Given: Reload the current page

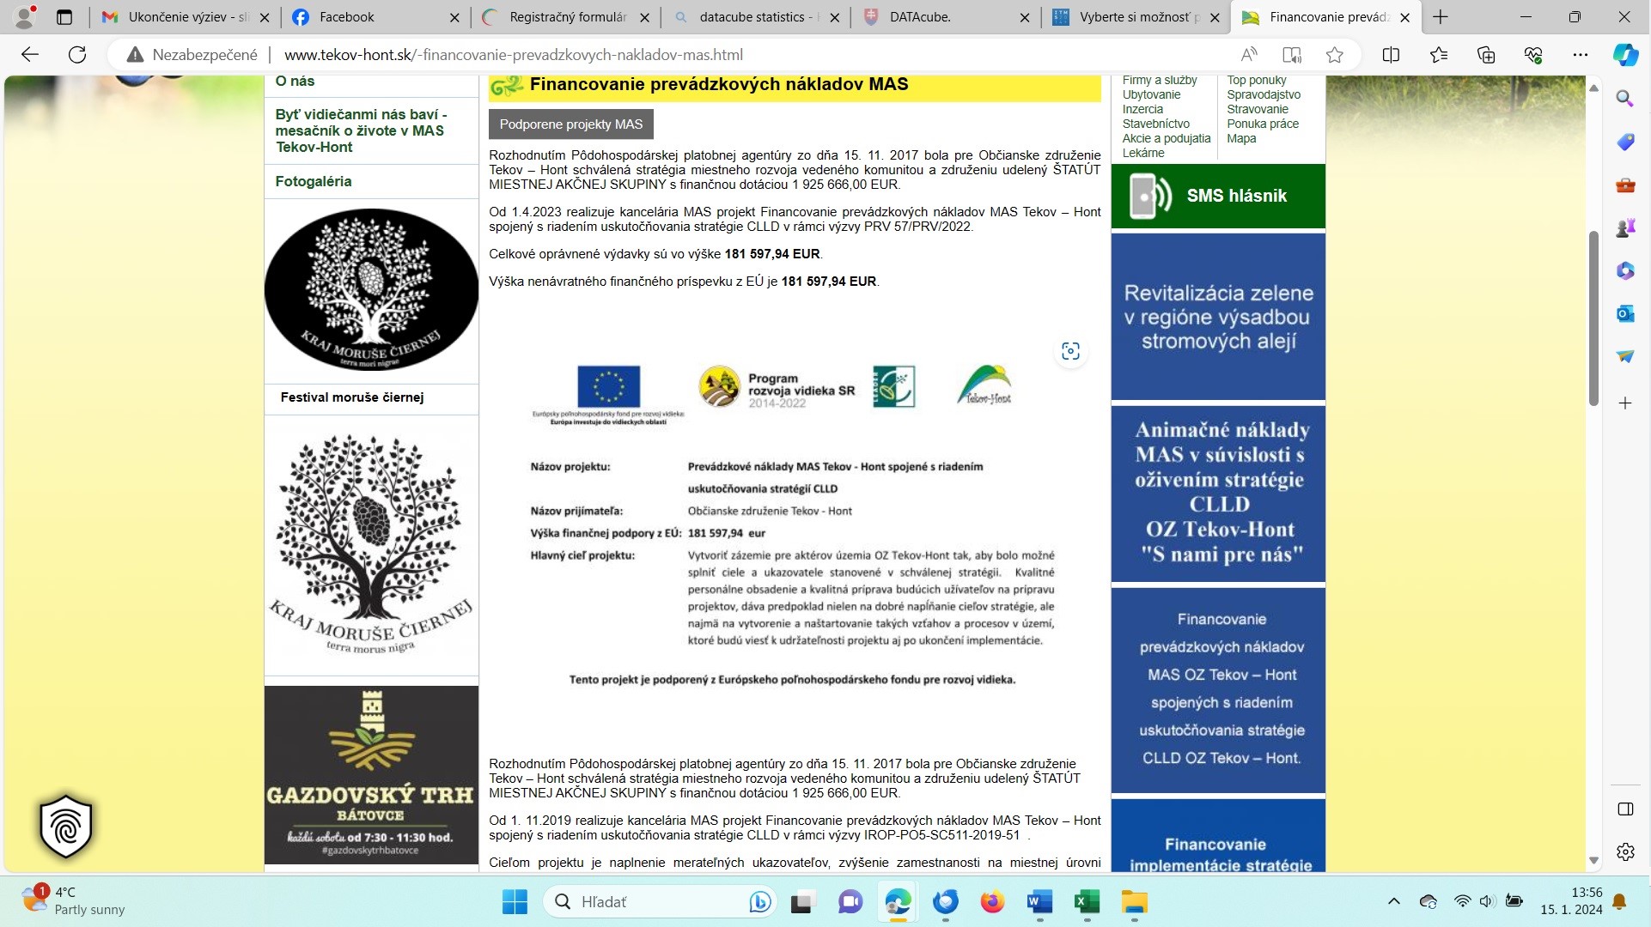Looking at the screenshot, I should (77, 55).
